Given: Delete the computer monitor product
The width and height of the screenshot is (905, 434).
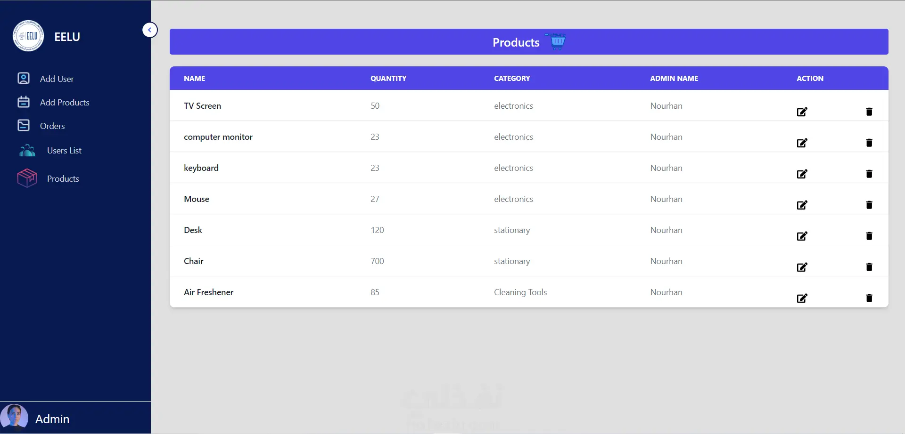Looking at the screenshot, I should (x=869, y=143).
